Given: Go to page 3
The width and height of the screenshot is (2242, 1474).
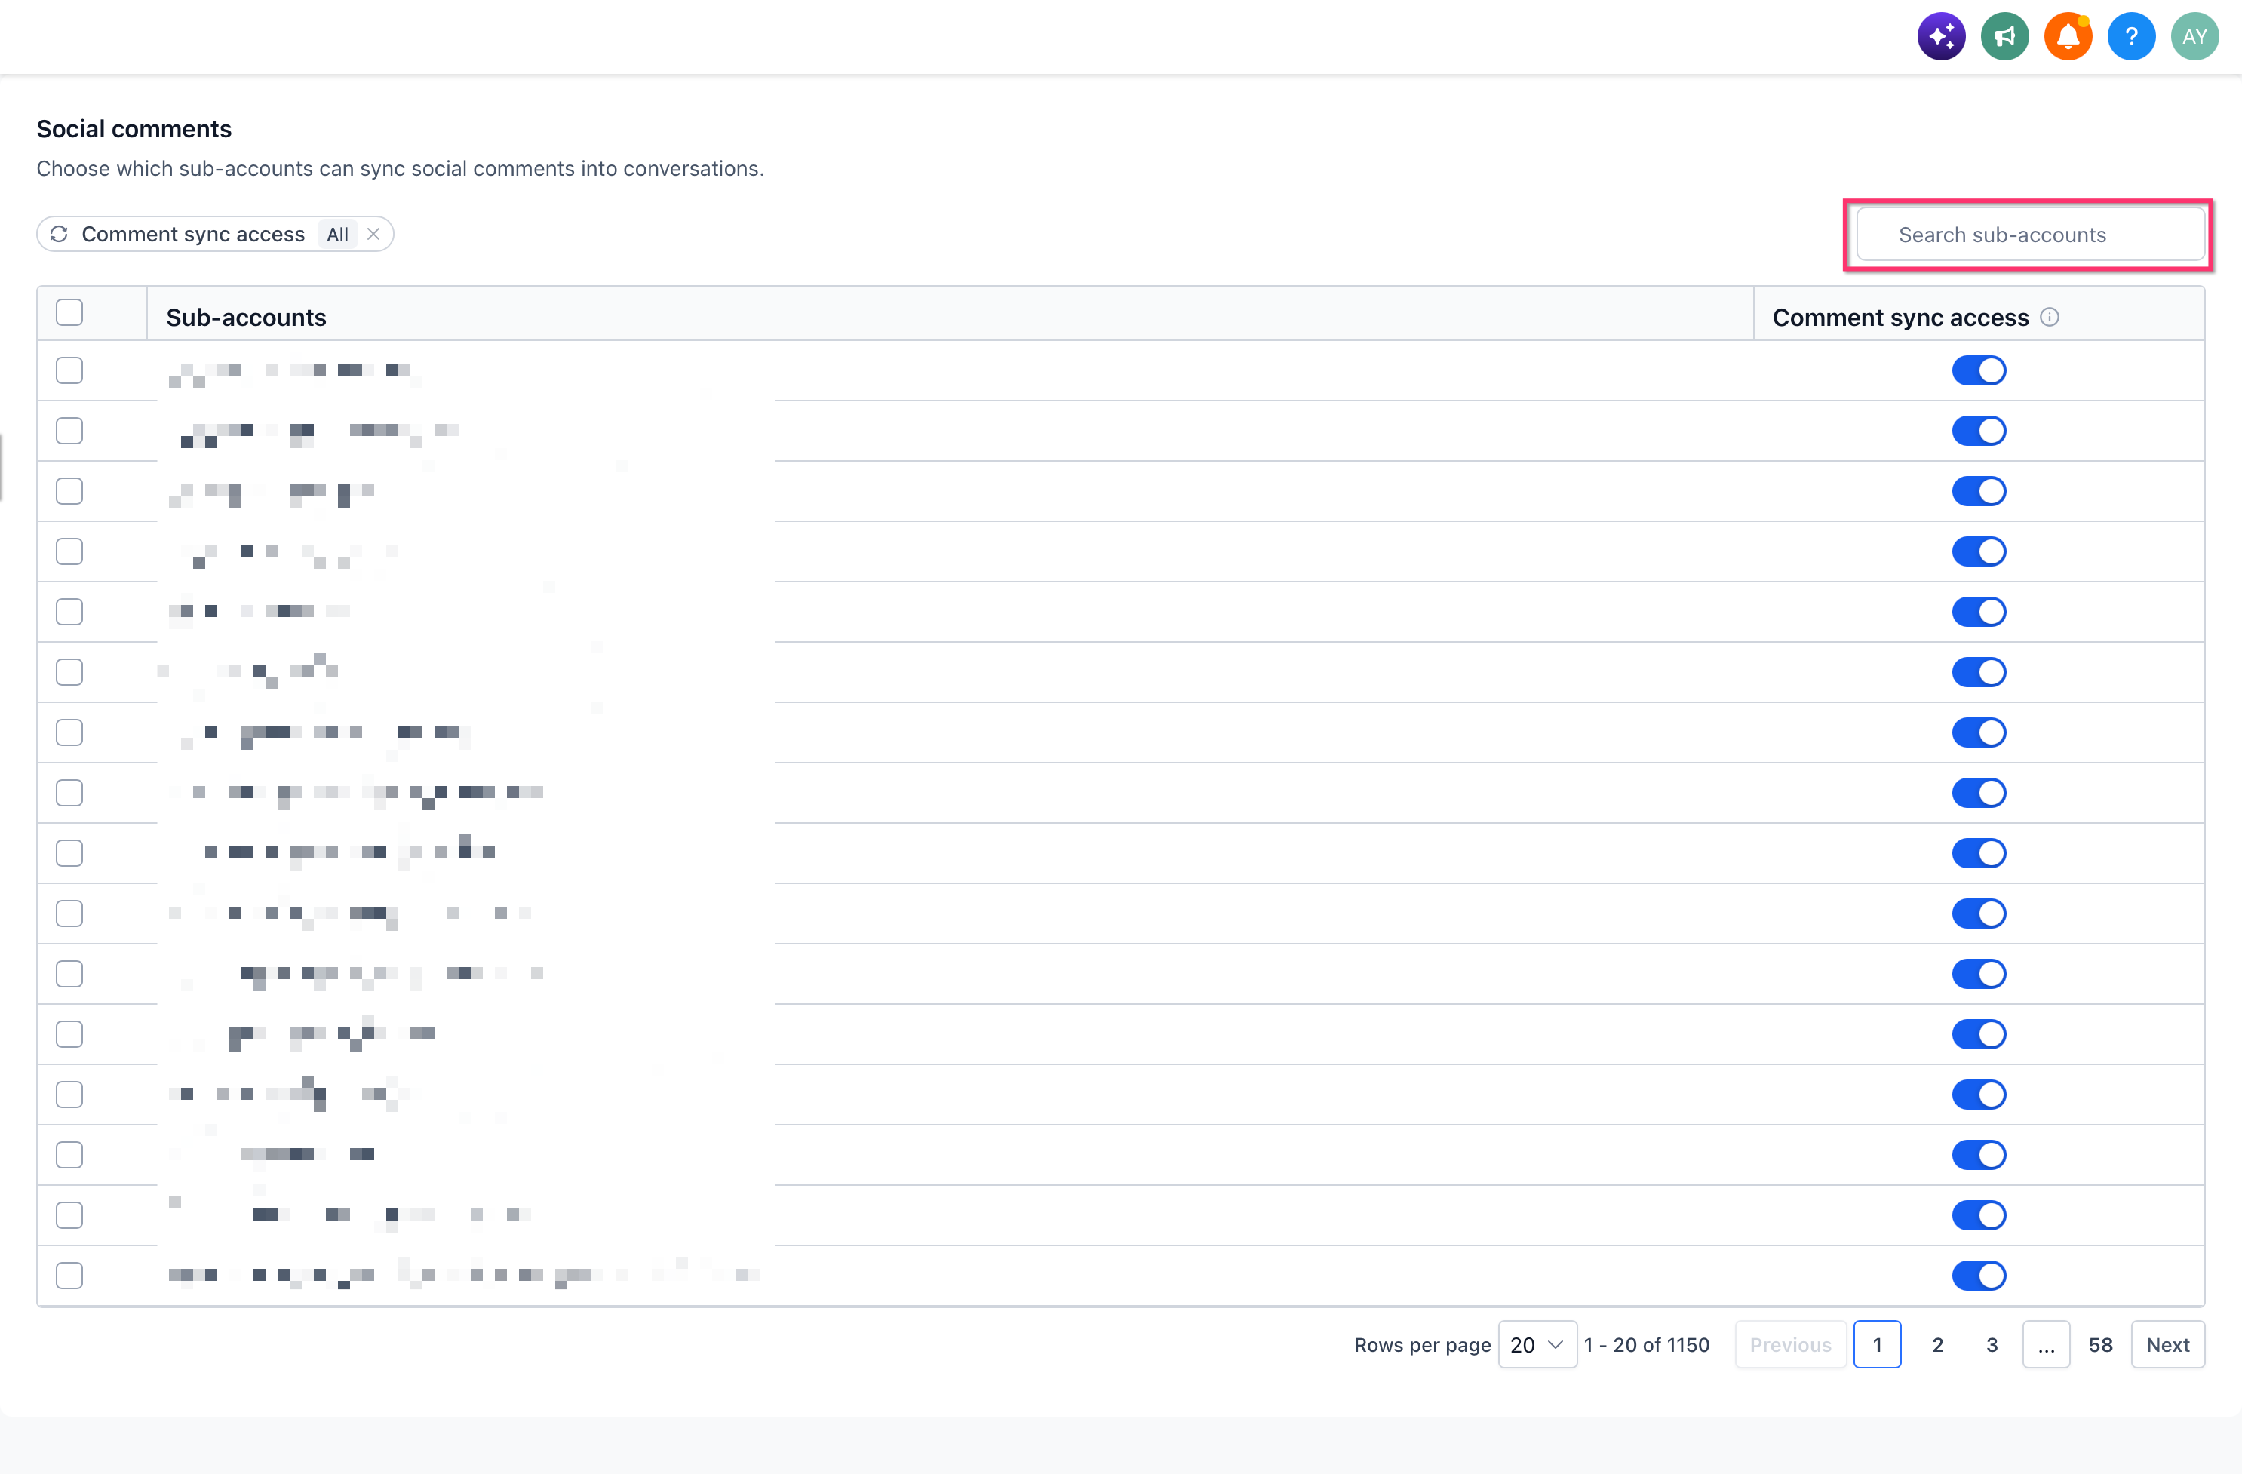Looking at the screenshot, I should 1992,1345.
